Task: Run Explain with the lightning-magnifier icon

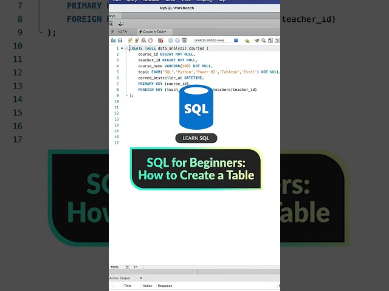Action: (143, 41)
